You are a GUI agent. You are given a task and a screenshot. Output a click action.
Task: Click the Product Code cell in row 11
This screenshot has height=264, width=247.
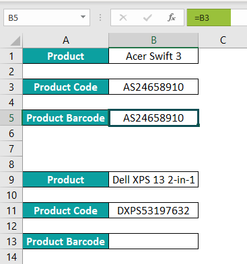pos(65,210)
